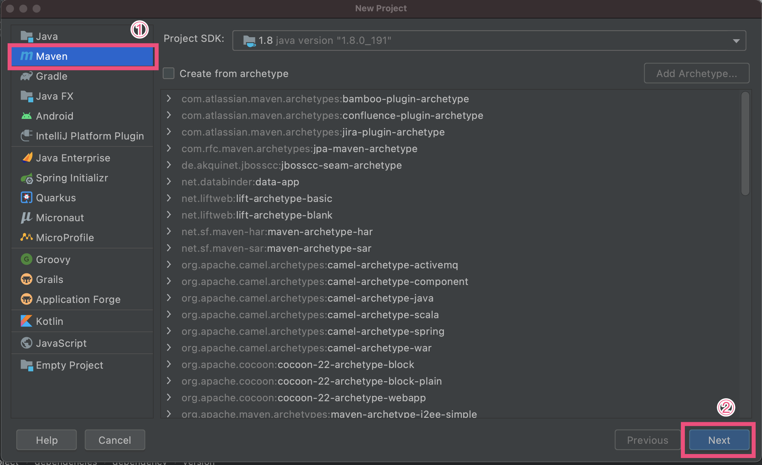Select the Grails framework icon

pyautogui.click(x=27, y=279)
